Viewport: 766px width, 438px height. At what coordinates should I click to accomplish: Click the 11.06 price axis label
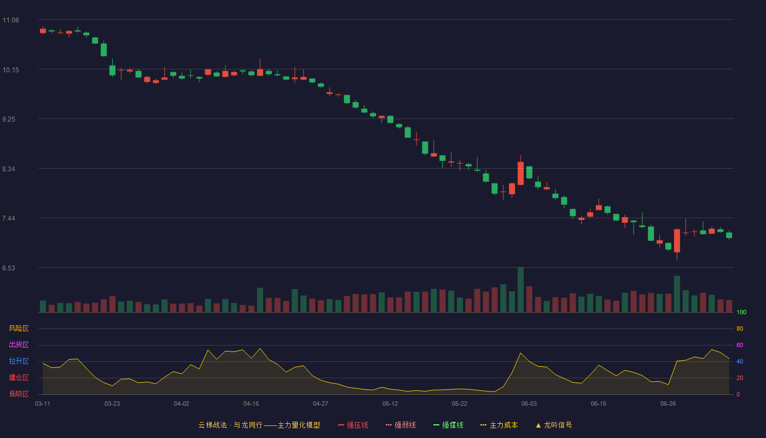[11, 20]
